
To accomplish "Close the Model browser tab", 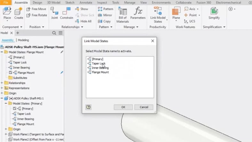I will [x=12, y=33].
